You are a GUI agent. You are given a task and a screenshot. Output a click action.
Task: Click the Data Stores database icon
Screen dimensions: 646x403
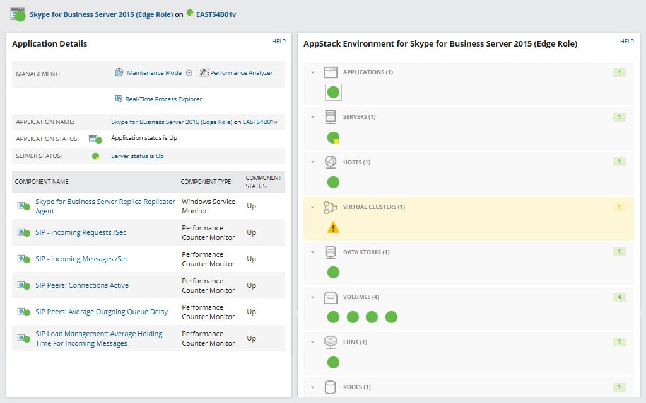click(x=331, y=252)
